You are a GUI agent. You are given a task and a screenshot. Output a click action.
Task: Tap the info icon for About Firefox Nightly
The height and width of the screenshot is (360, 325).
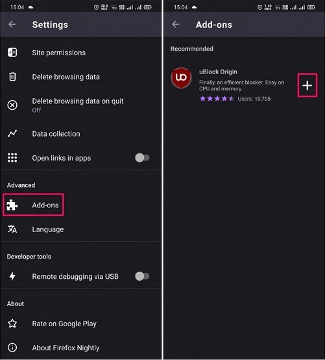click(x=12, y=348)
